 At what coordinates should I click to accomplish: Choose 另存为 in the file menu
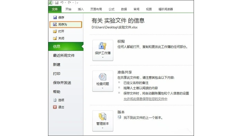[x=66, y=24]
